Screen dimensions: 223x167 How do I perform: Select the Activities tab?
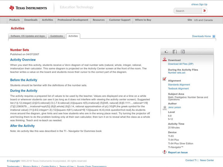(73, 36)
